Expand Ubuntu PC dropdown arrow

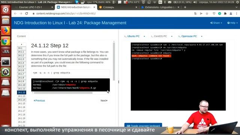[x=144, y=36]
